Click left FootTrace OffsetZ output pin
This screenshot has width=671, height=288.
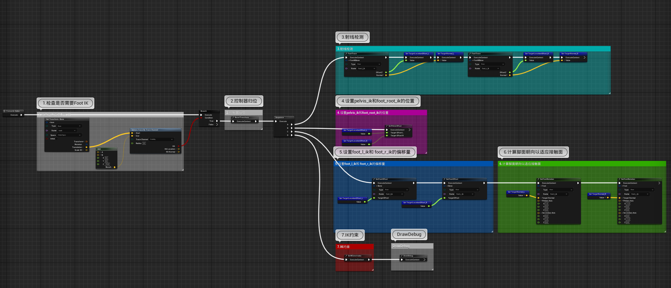tap(386, 72)
